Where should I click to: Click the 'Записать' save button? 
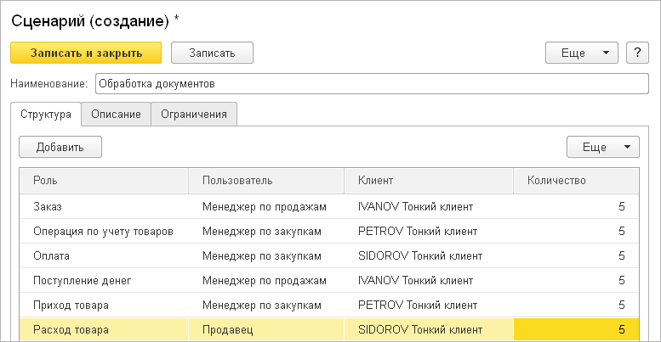point(212,53)
